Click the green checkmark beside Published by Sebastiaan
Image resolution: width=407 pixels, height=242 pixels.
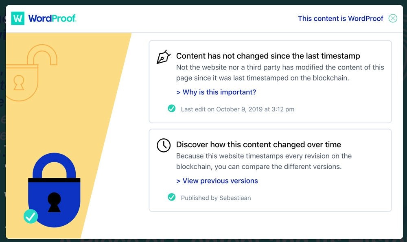click(x=171, y=197)
